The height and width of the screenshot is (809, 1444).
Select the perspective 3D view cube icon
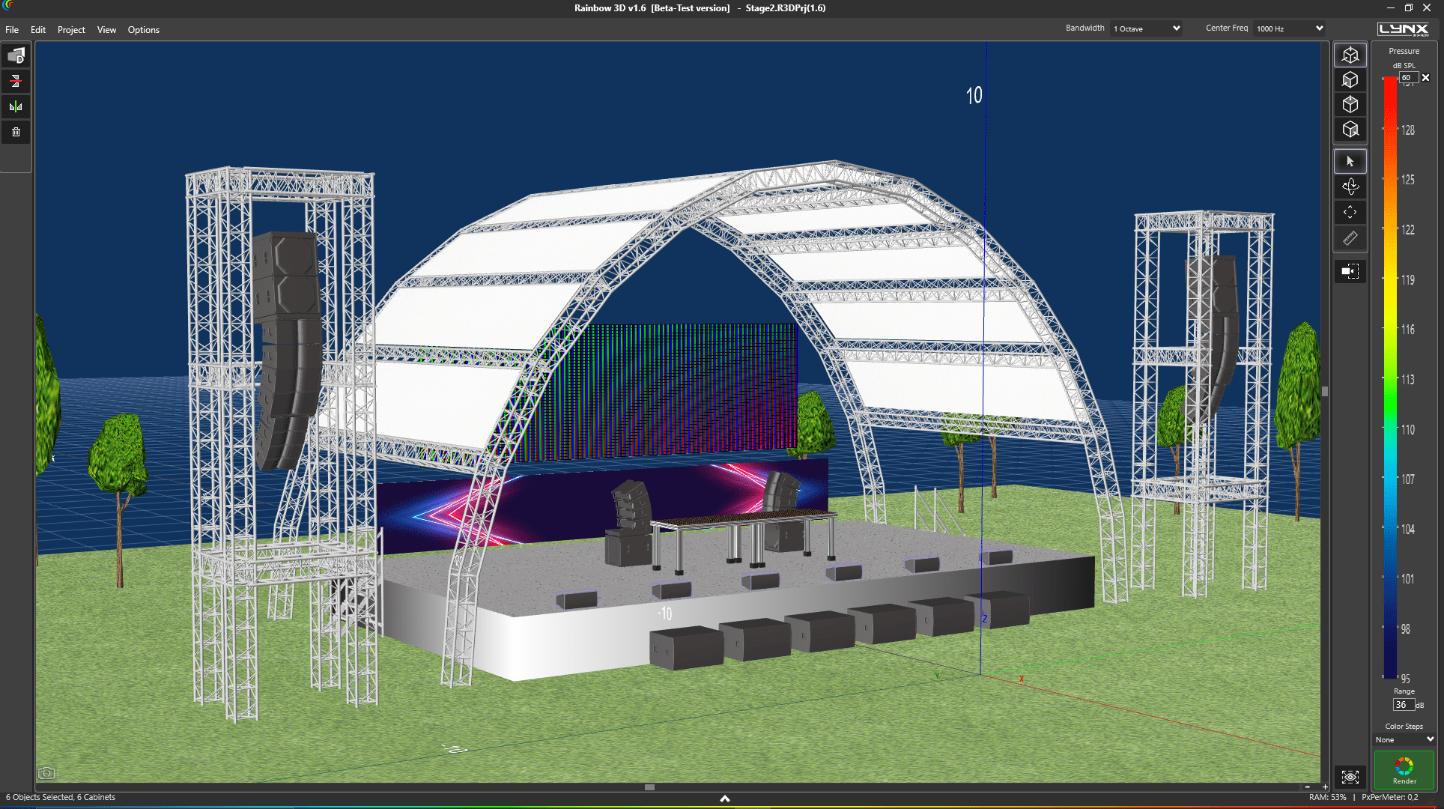click(1350, 55)
